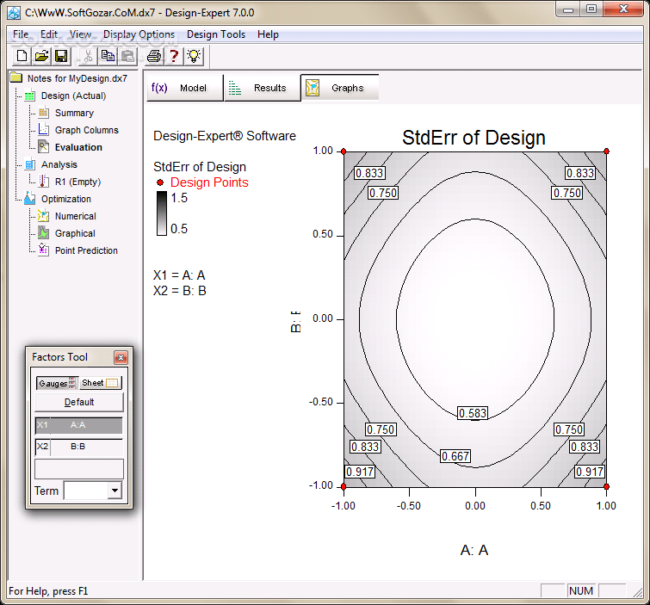The width and height of the screenshot is (650, 605).
Task: Click the Optimization node icon
Action: 30,199
